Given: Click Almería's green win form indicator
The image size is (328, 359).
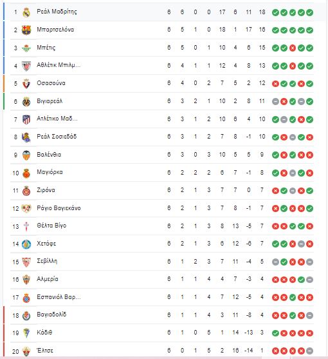Looking at the screenshot, I should click(301, 280).
